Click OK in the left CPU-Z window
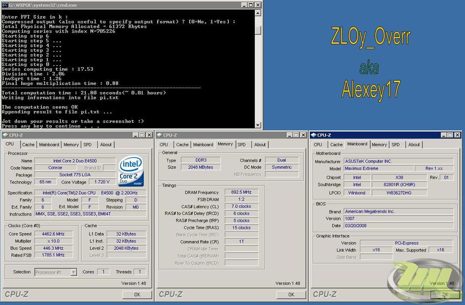This screenshot has width=465, height=305. [x=137, y=295]
